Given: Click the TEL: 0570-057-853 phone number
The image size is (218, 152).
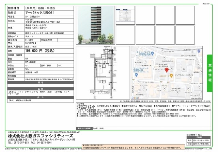Looking at the screenshot, I should [18, 143].
